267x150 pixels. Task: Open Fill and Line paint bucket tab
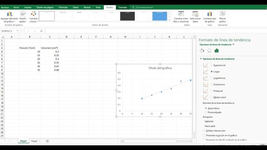[202, 50]
